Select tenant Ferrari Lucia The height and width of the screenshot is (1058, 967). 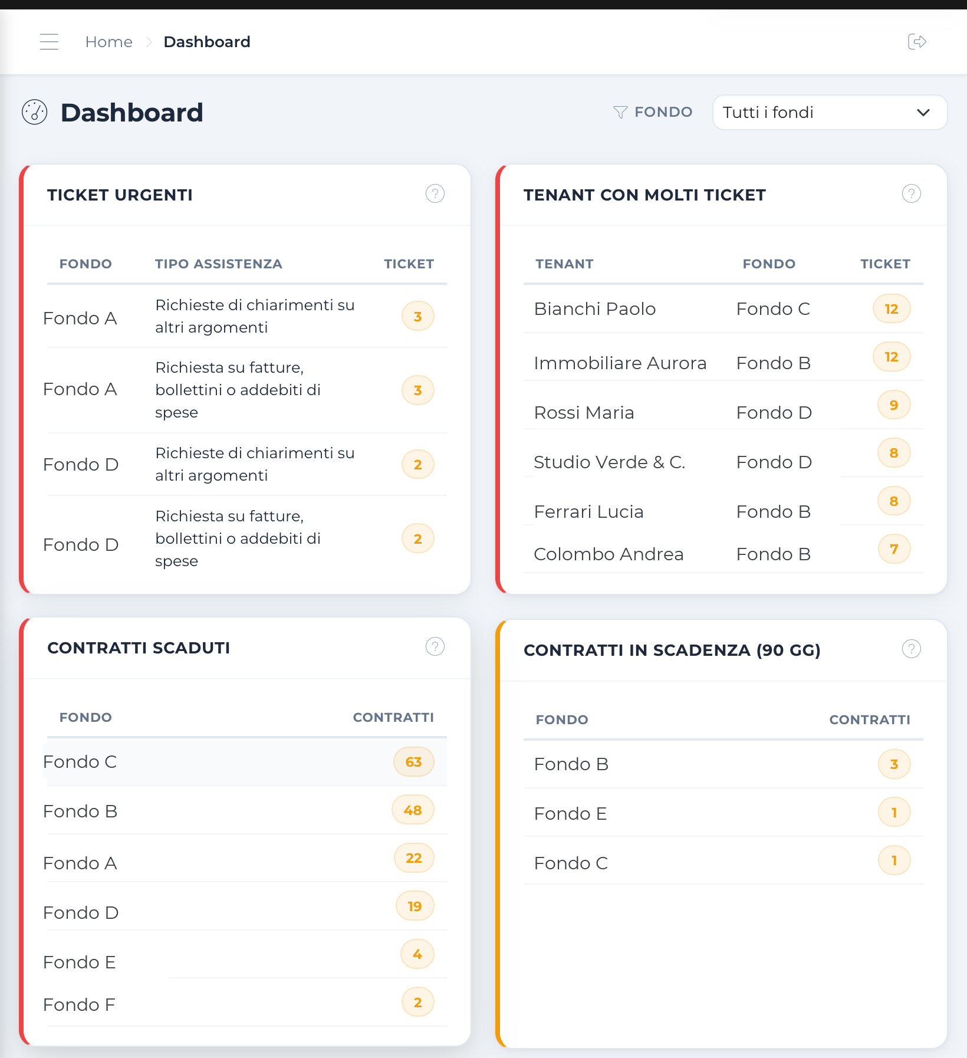pyautogui.click(x=589, y=512)
